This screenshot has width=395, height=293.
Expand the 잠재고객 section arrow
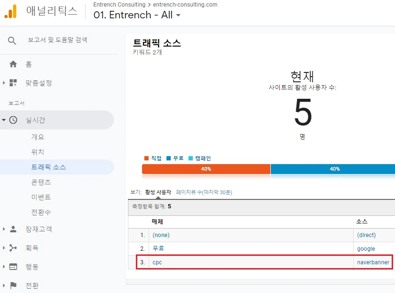click(x=4, y=229)
